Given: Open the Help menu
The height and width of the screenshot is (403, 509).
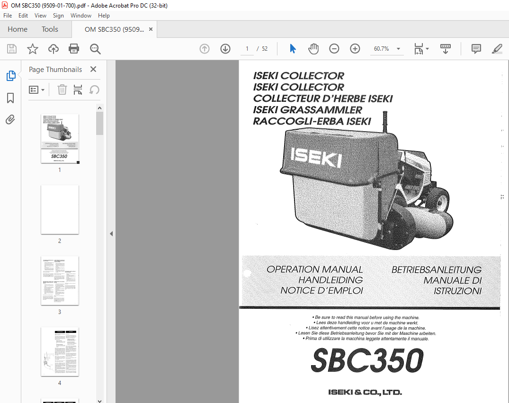Looking at the screenshot, I should click(104, 16).
